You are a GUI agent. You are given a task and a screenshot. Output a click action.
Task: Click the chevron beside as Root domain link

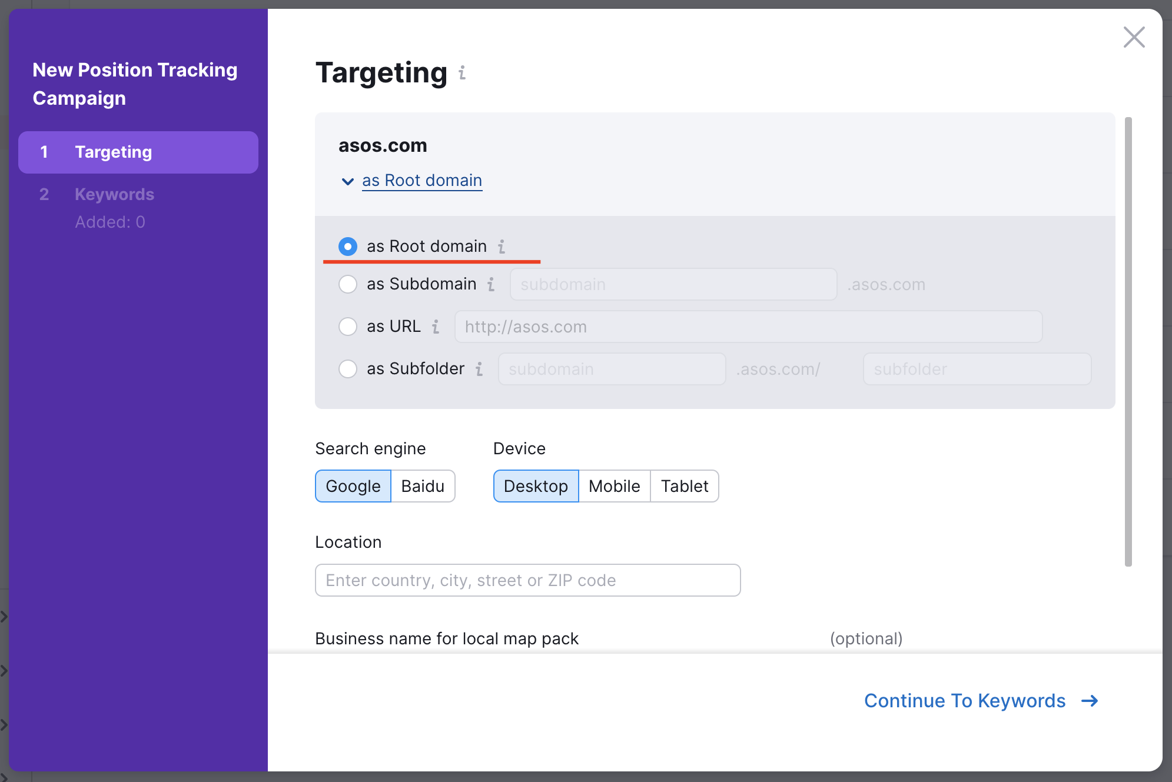tap(348, 181)
